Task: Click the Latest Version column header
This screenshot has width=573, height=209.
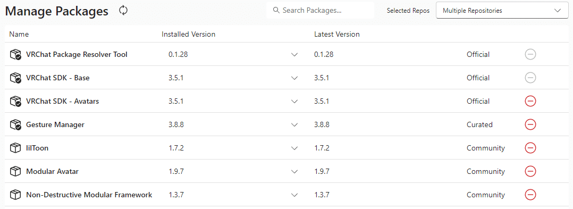Action: tap(337, 35)
